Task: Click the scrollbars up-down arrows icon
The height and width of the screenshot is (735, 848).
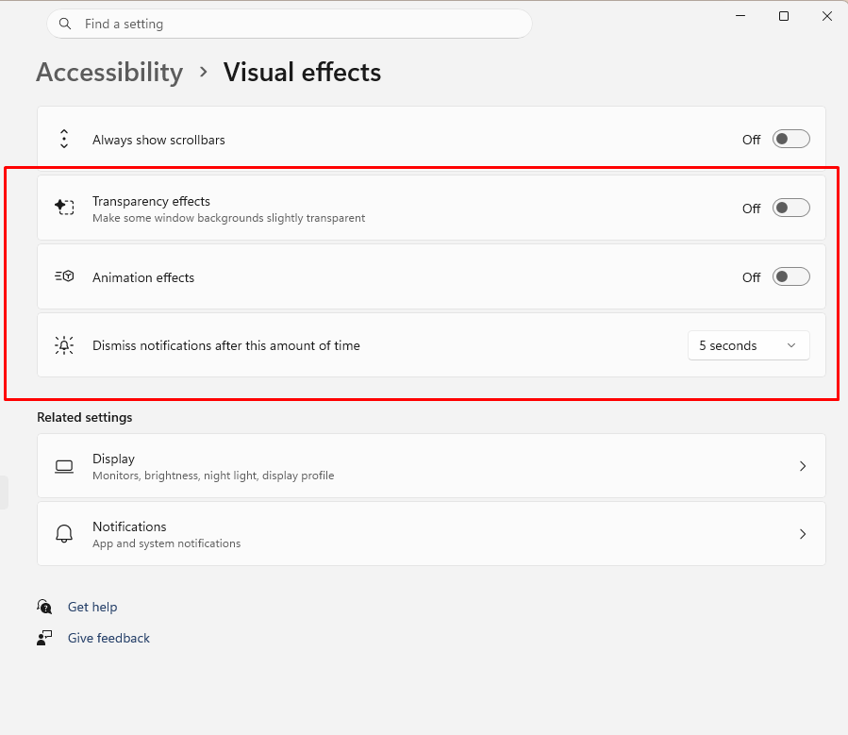Action: click(64, 139)
